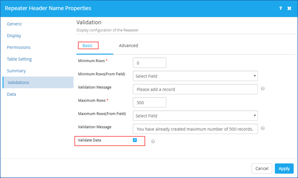This screenshot has height=178, width=298.
Task: Click the Minimum Rows input field
Action: tap(149, 63)
